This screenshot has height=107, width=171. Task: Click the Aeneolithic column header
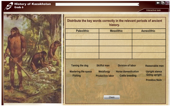[x=149, y=31]
